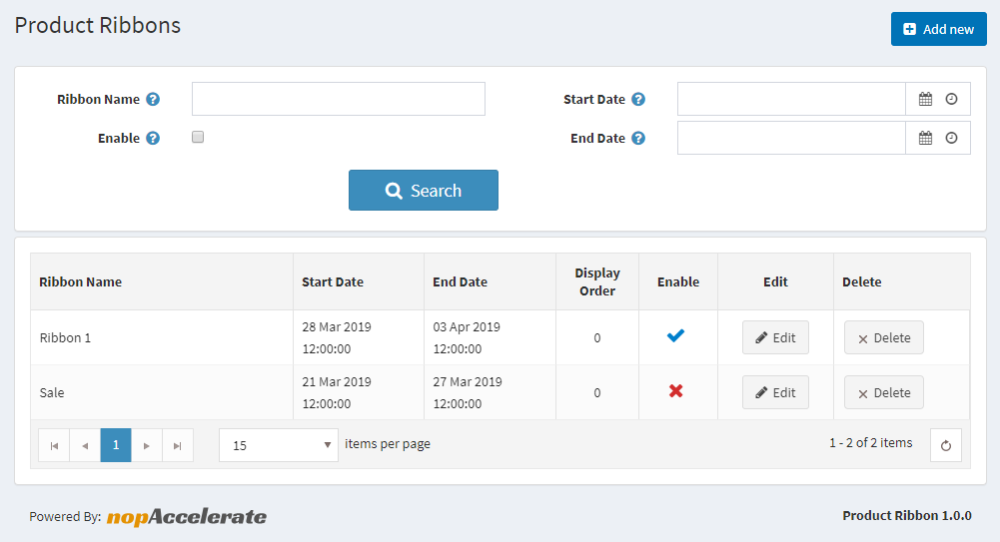Viewport: 1000px width, 542px height.
Task: Go to the last page of results
Action: click(x=177, y=445)
